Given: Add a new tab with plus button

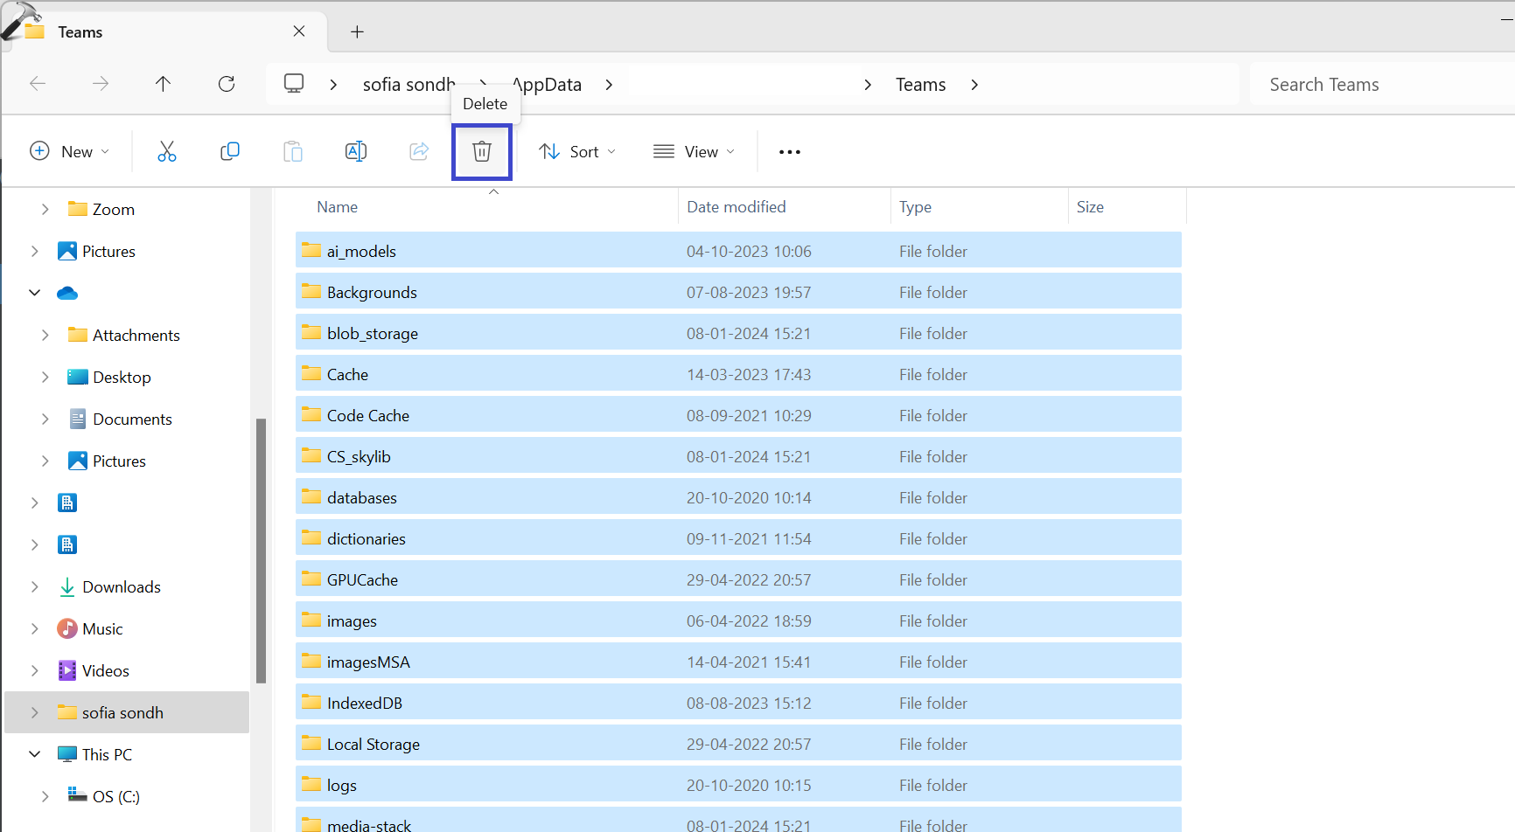Looking at the screenshot, I should tap(357, 32).
